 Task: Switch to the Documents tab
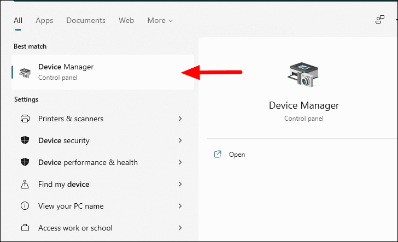pyautogui.click(x=86, y=20)
